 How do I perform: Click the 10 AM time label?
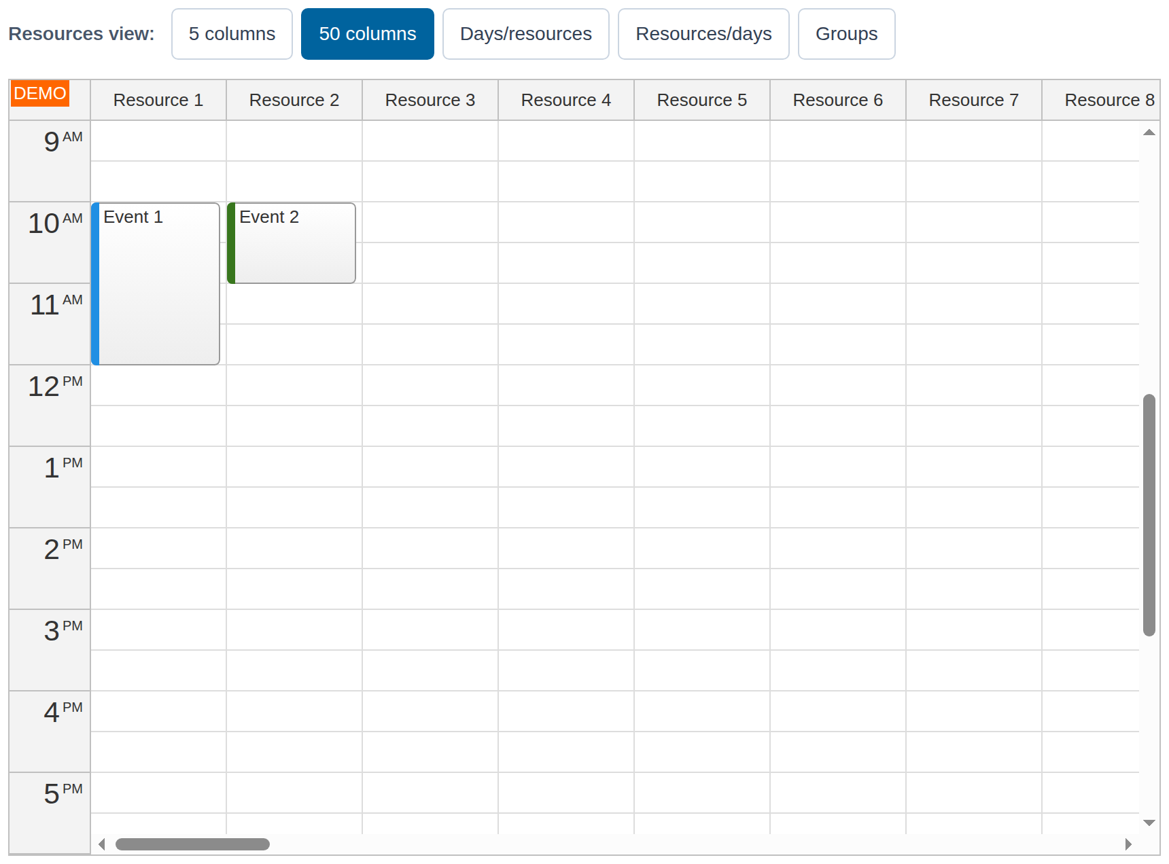[50, 242]
